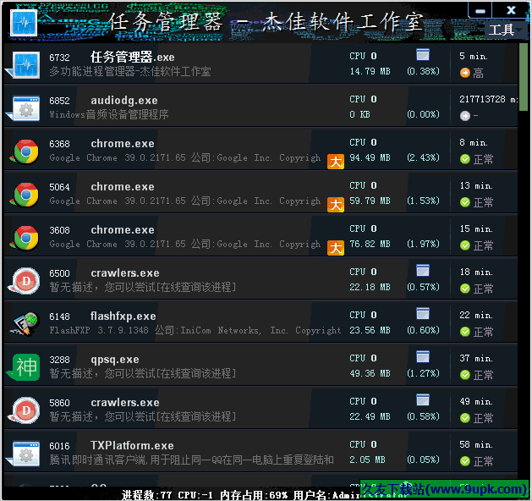Click orange 大 badge on chrome 3608
Image resolution: width=532 pixels, height=501 pixels.
point(336,248)
